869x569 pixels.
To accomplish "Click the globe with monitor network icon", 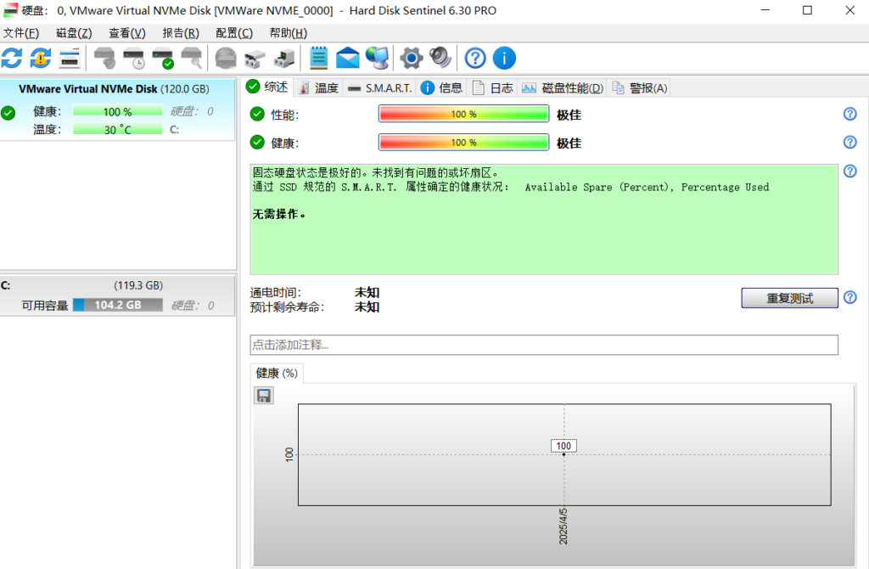I will [378, 58].
